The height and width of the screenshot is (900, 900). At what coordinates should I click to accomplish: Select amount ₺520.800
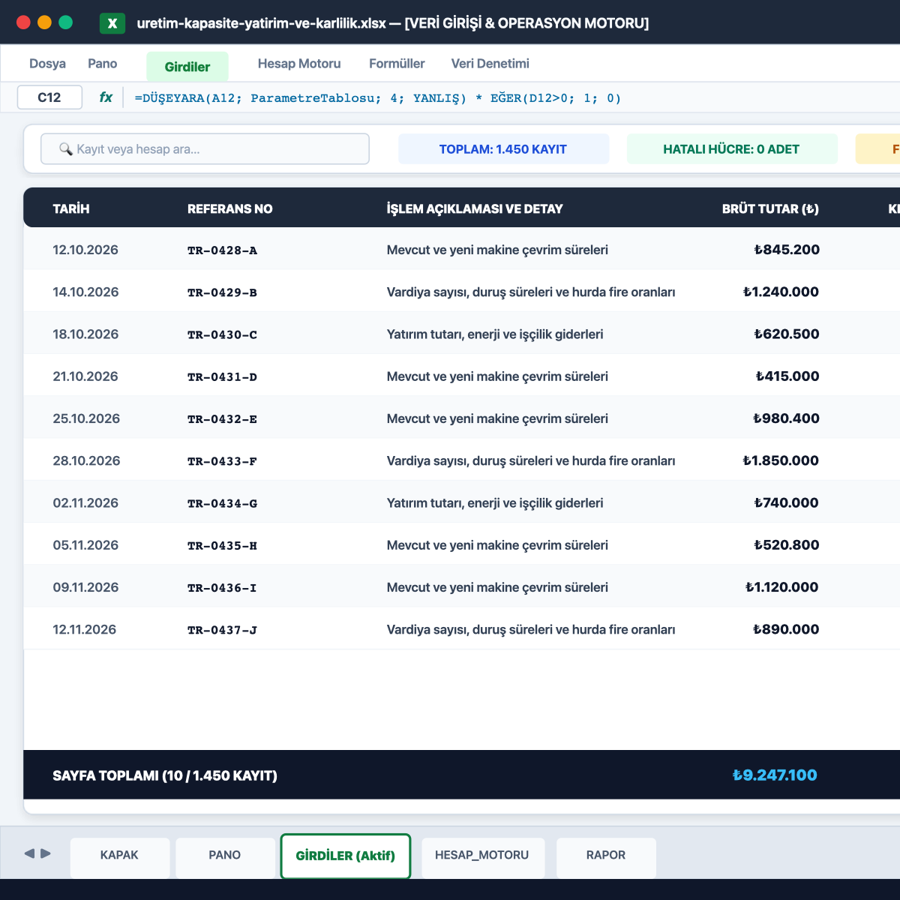[x=786, y=544]
